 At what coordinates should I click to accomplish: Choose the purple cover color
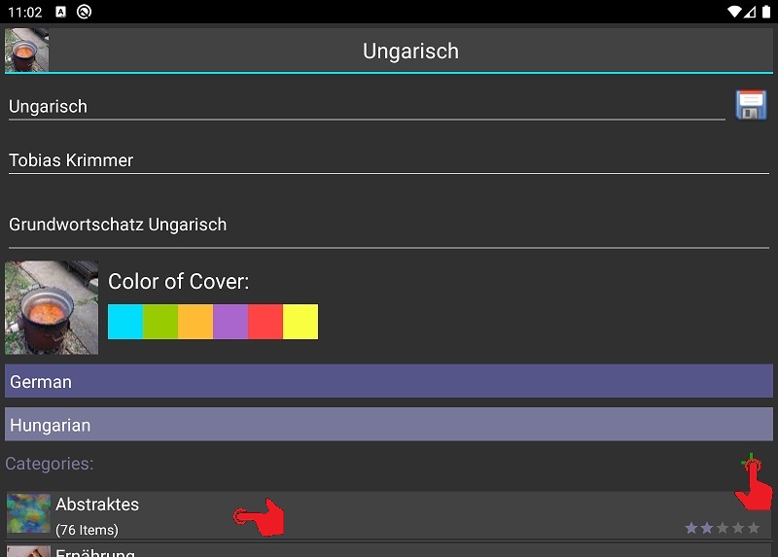coord(230,322)
